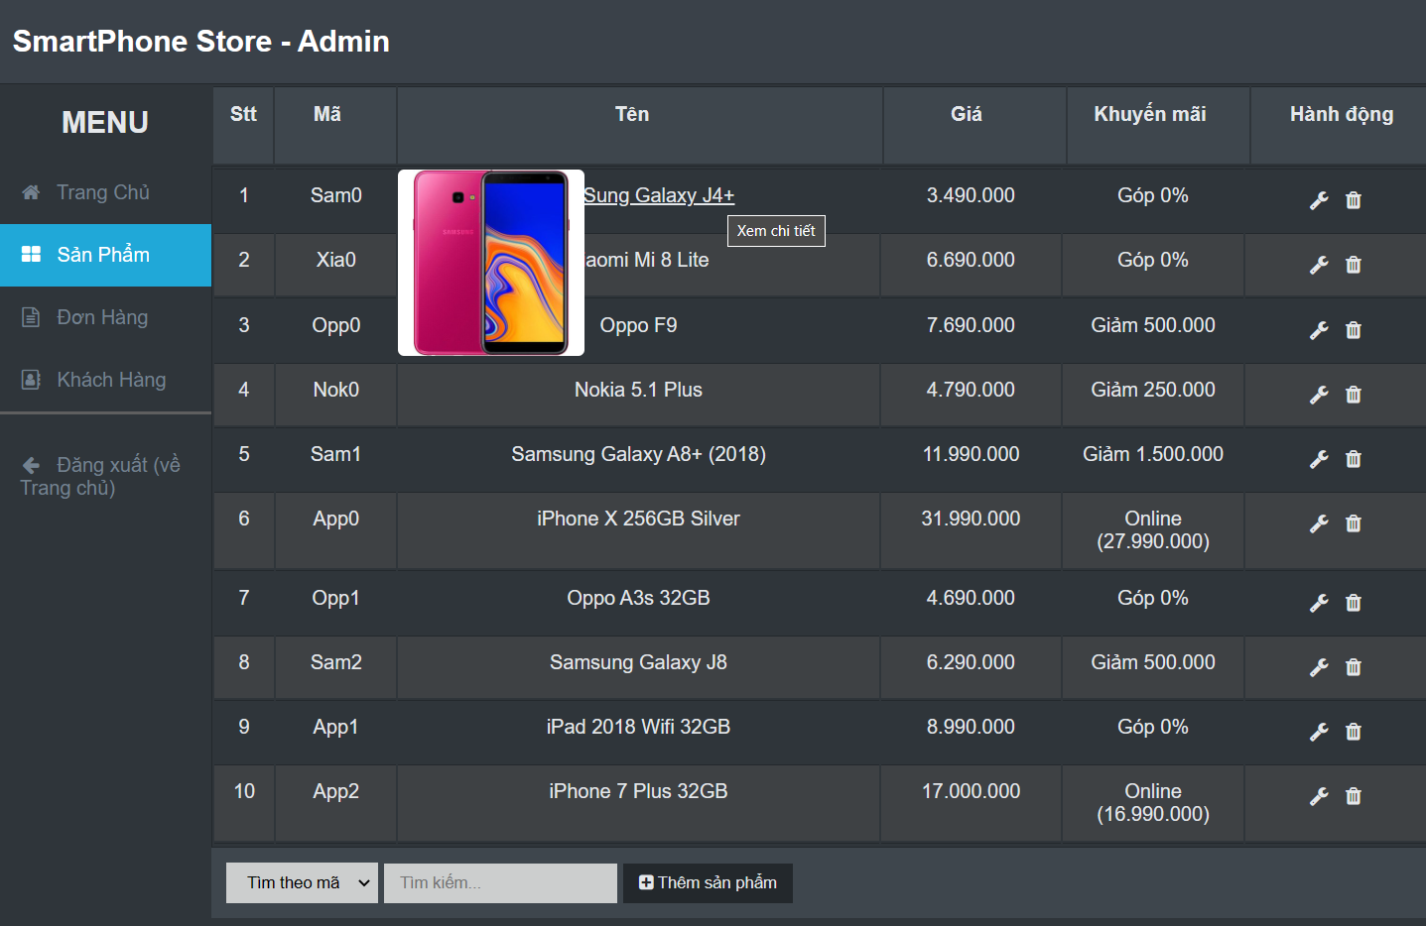This screenshot has width=1426, height=926.
Task: Focus the Tìm kiếm search field
Action: tap(500, 882)
